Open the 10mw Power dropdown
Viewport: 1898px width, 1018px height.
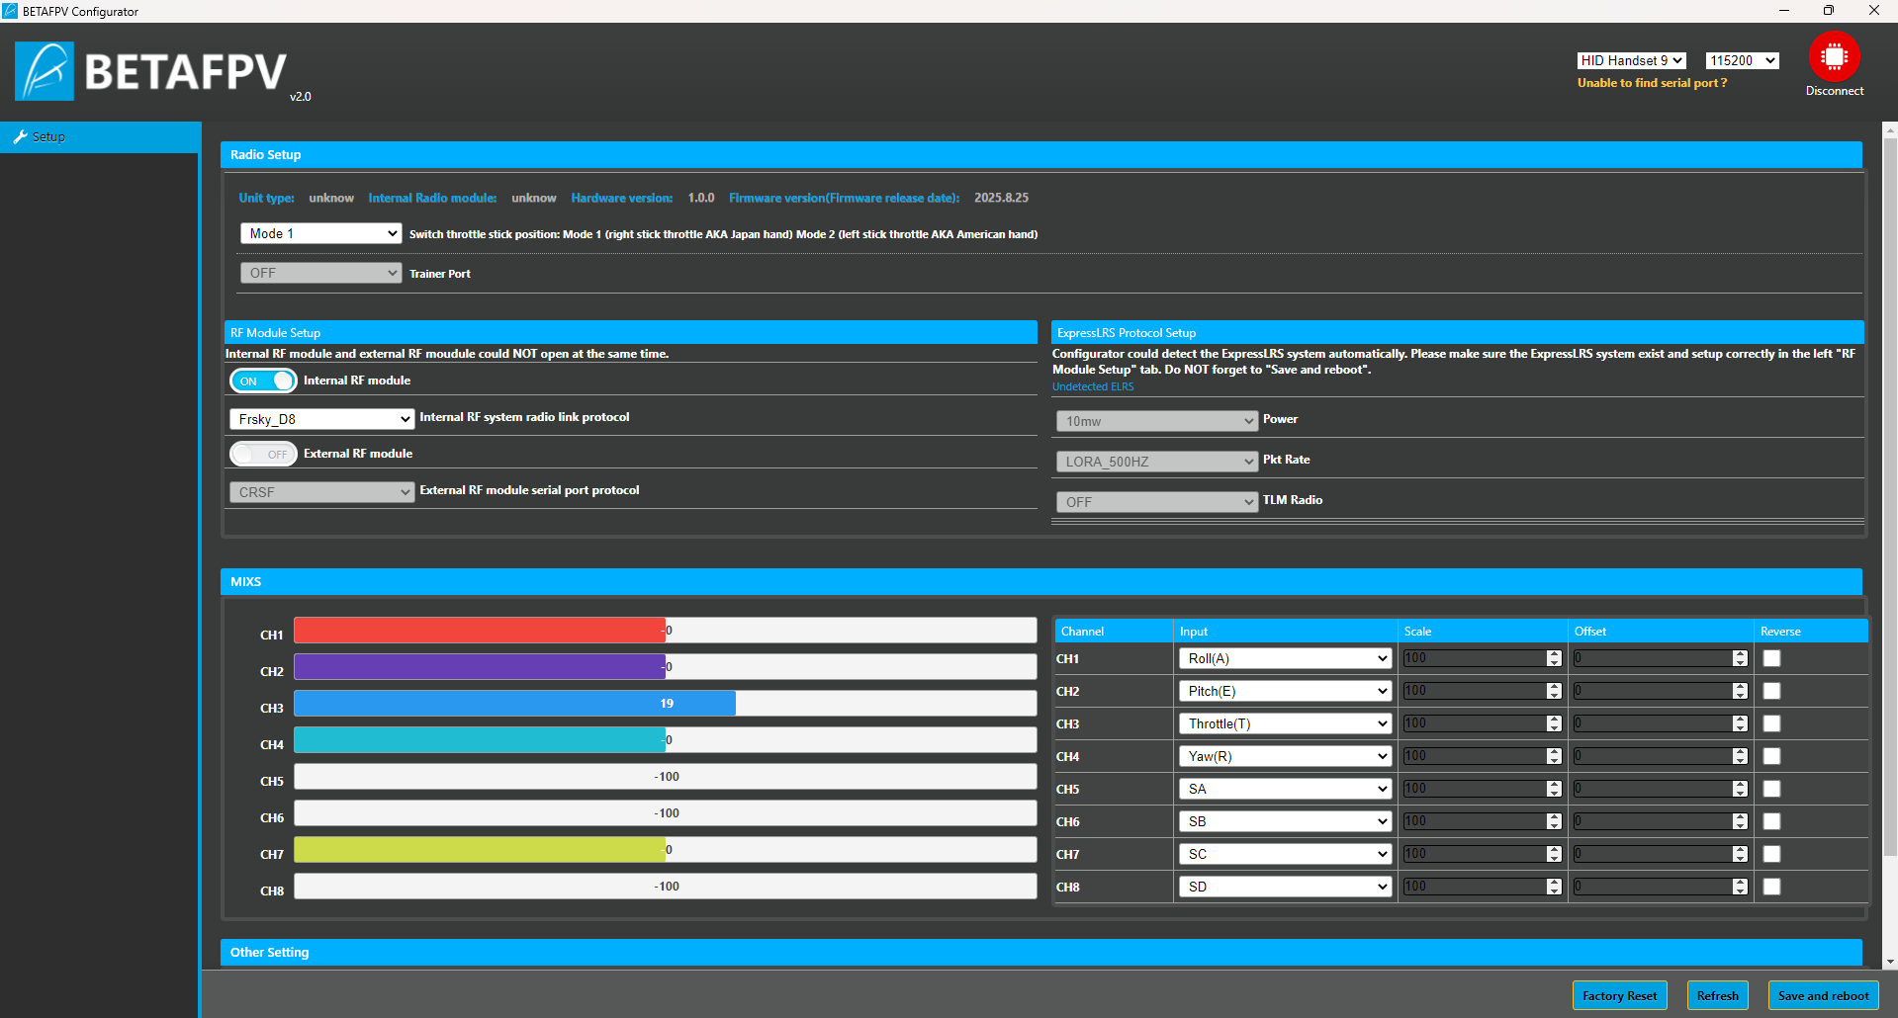coord(1157,421)
